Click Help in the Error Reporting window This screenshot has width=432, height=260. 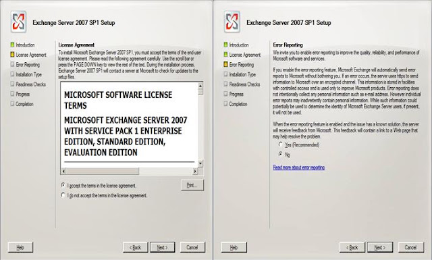coord(234,247)
